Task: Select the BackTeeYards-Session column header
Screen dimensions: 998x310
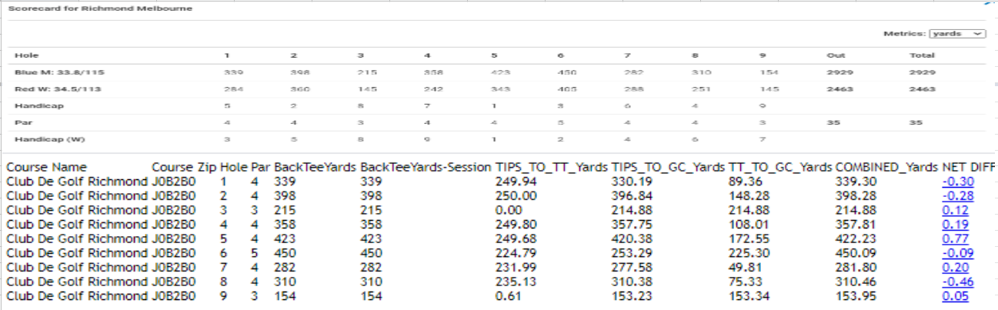Action: click(x=425, y=167)
